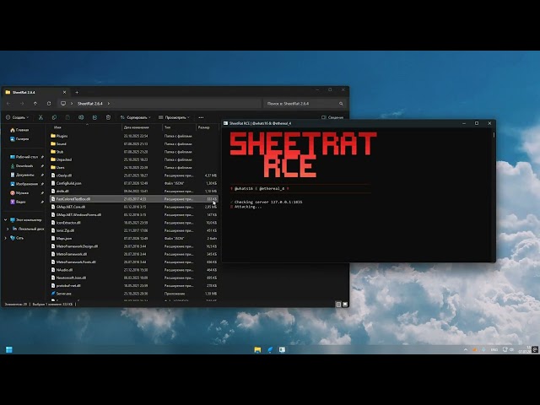The height and width of the screenshot is (405, 540).
Task: Click SheetRat 2.6.4 breadcrumb segment
Action: point(90,104)
